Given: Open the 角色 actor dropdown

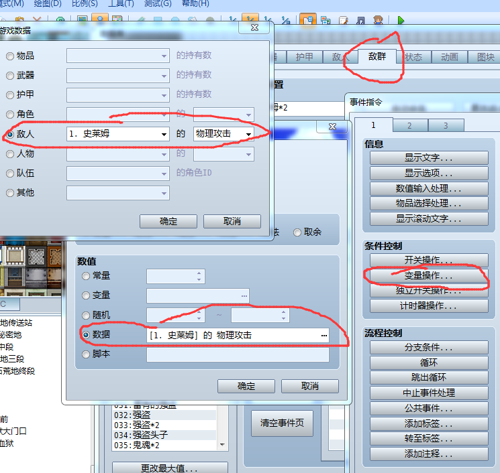Looking at the screenshot, I should [117, 115].
